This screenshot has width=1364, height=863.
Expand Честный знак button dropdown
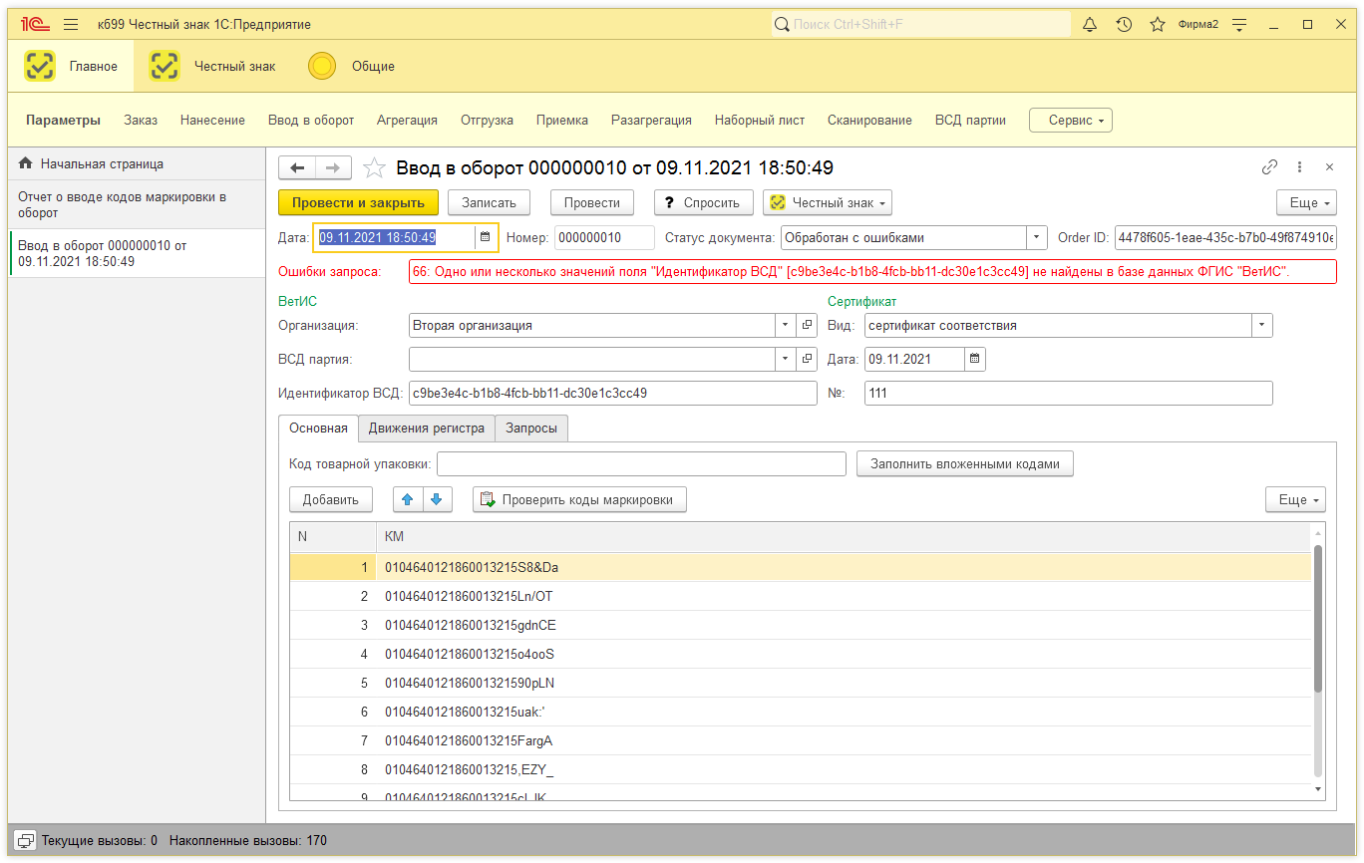pos(828,202)
